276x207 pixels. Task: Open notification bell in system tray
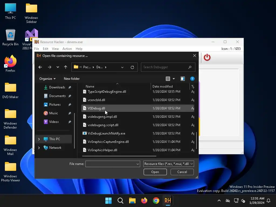pos(268,201)
